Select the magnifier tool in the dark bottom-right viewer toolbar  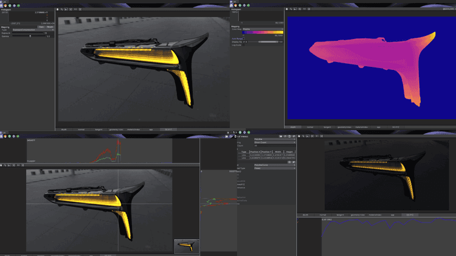(303, 136)
